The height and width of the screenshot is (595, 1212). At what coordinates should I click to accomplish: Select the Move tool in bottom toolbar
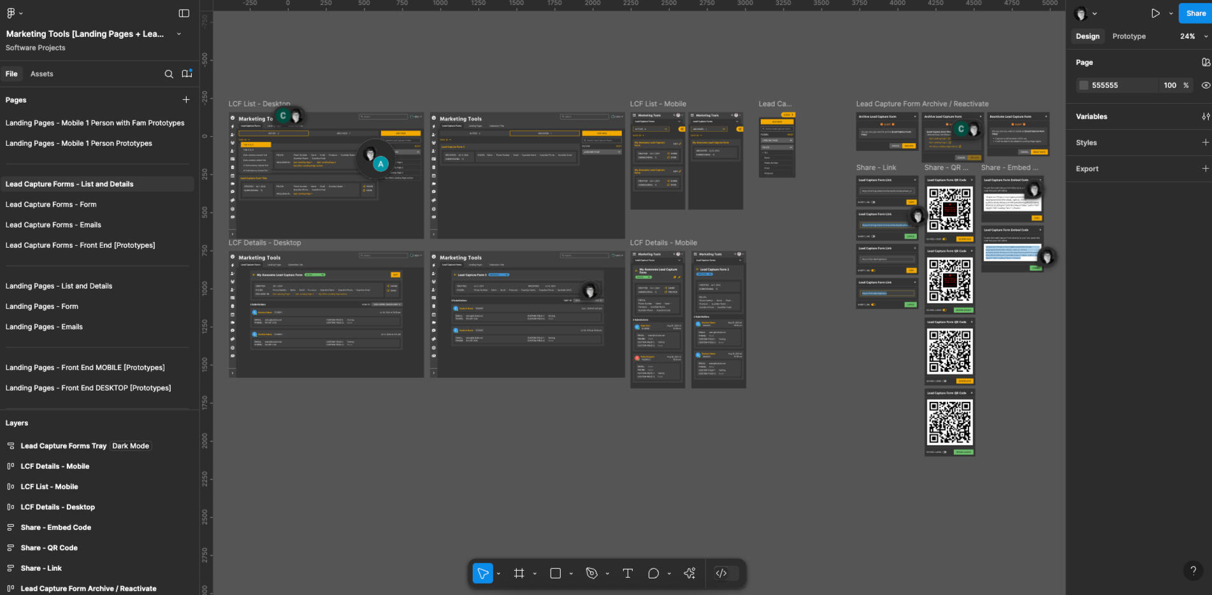point(483,573)
